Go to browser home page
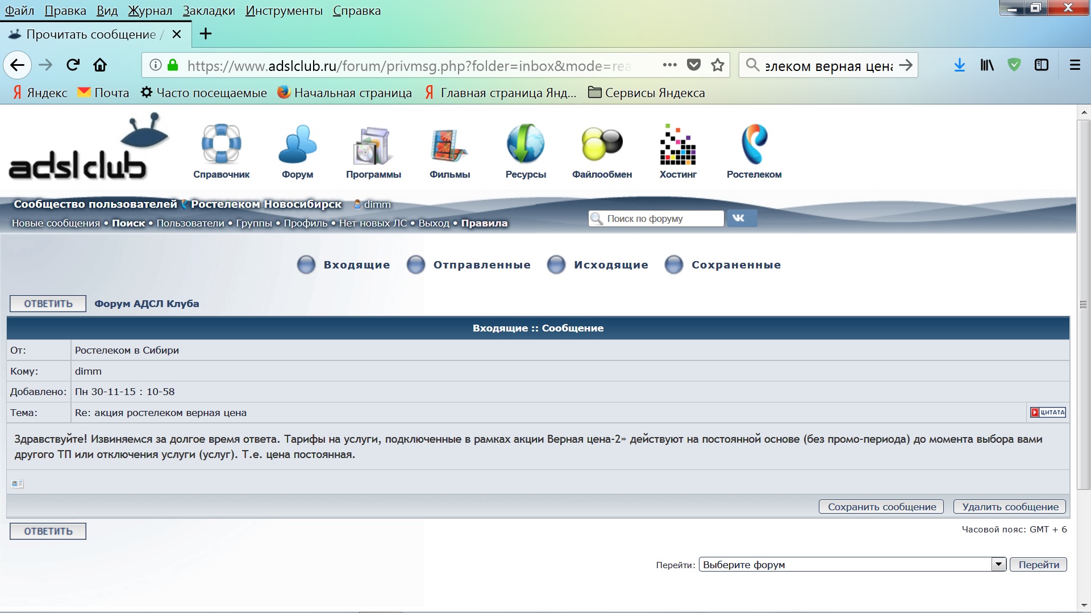Viewport: 1091px width, 613px height. coord(100,65)
